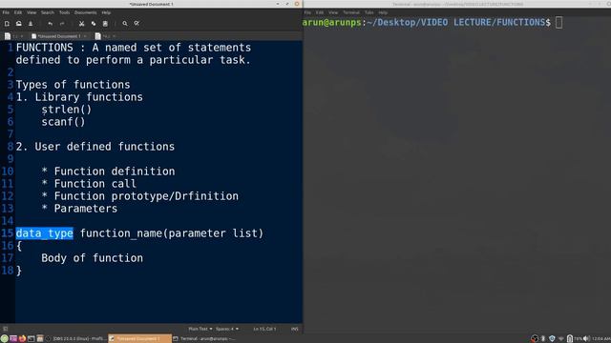Cut selection with the scissors icon
611x343 pixels.
[81, 24]
